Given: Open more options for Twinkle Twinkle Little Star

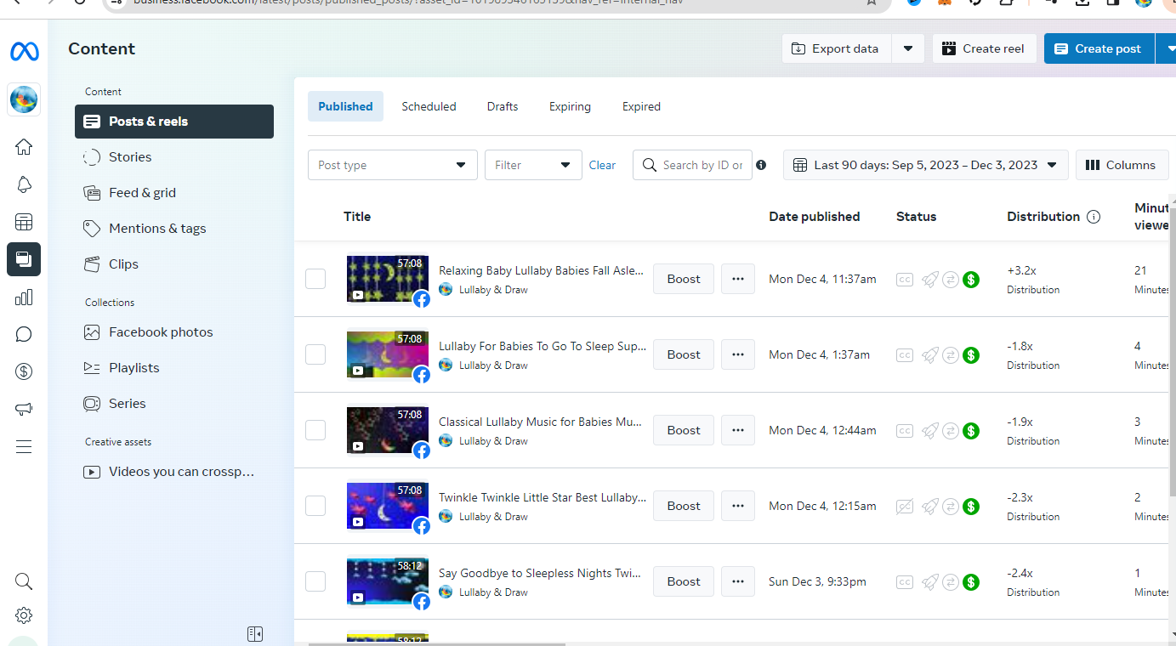Looking at the screenshot, I should coord(738,506).
